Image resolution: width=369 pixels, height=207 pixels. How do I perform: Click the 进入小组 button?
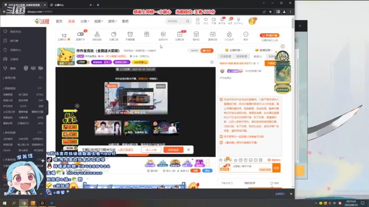(x=151, y=150)
